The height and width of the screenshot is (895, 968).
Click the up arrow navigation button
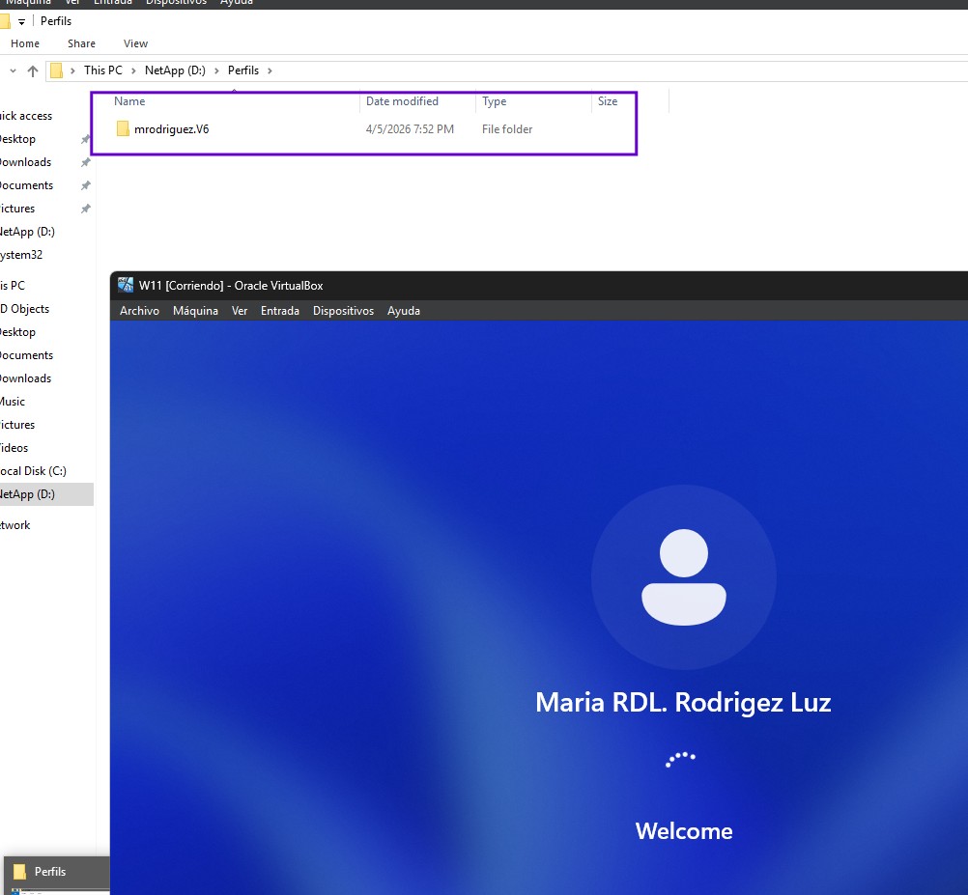(x=33, y=70)
